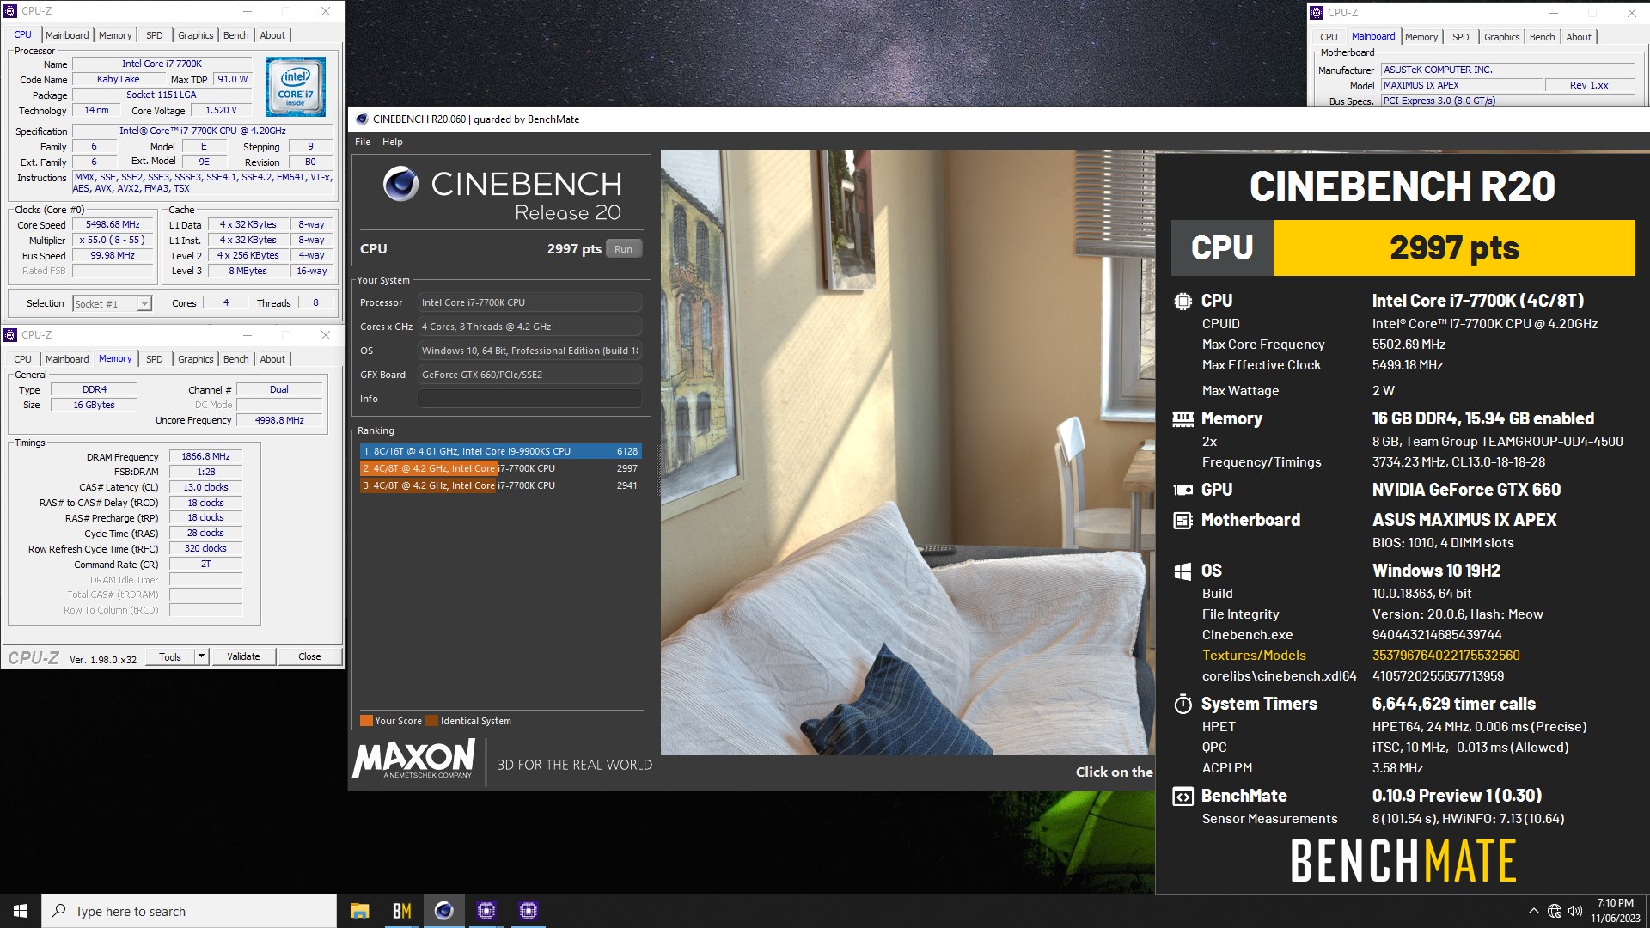Show hidden system tray icons
The image size is (1650, 928).
coord(1533,911)
